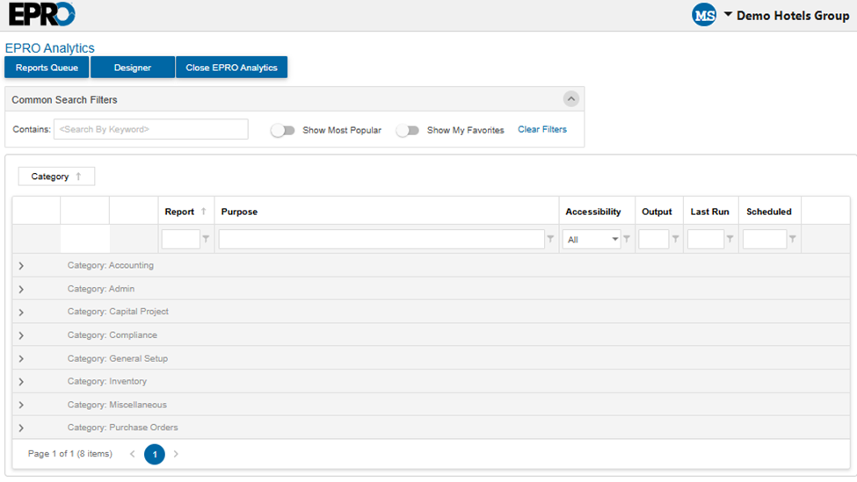Click the EPRO logo
The height and width of the screenshot is (482, 857).
(41, 15)
